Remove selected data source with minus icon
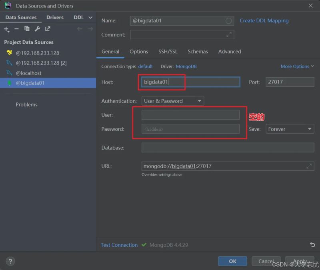This screenshot has width=320, height=270. [x=16, y=29]
